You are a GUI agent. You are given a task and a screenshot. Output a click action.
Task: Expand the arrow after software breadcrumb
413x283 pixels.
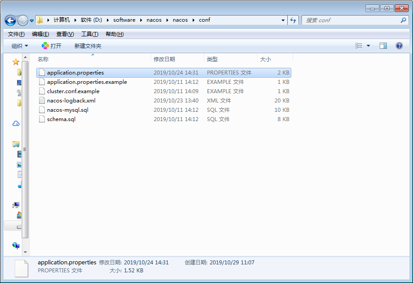point(141,20)
